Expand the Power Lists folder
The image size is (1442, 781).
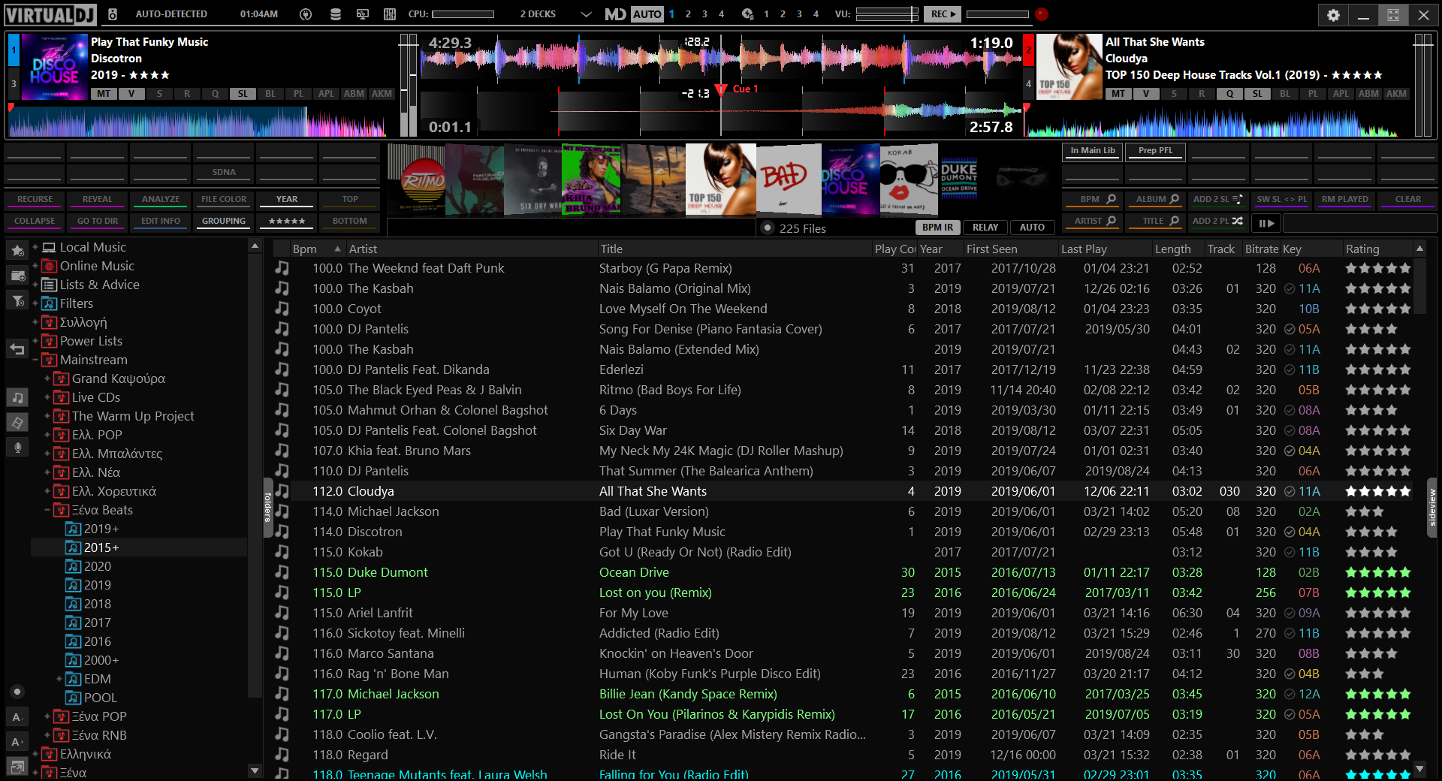[x=35, y=341]
